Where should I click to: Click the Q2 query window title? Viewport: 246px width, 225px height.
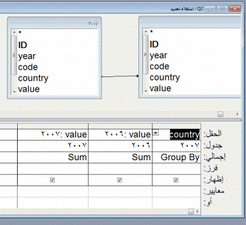pyautogui.click(x=186, y=9)
